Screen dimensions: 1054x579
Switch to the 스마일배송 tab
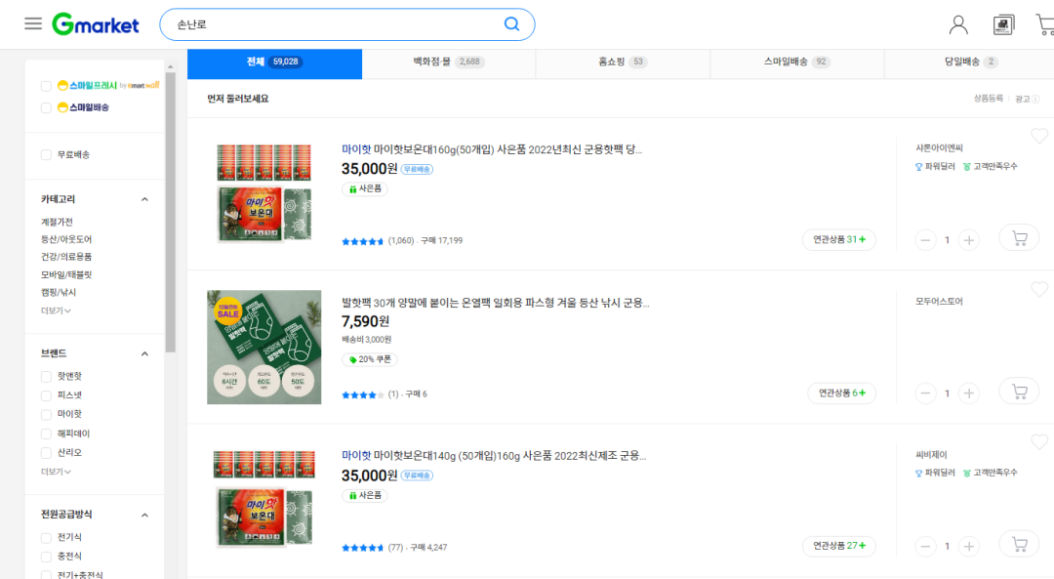(x=796, y=63)
